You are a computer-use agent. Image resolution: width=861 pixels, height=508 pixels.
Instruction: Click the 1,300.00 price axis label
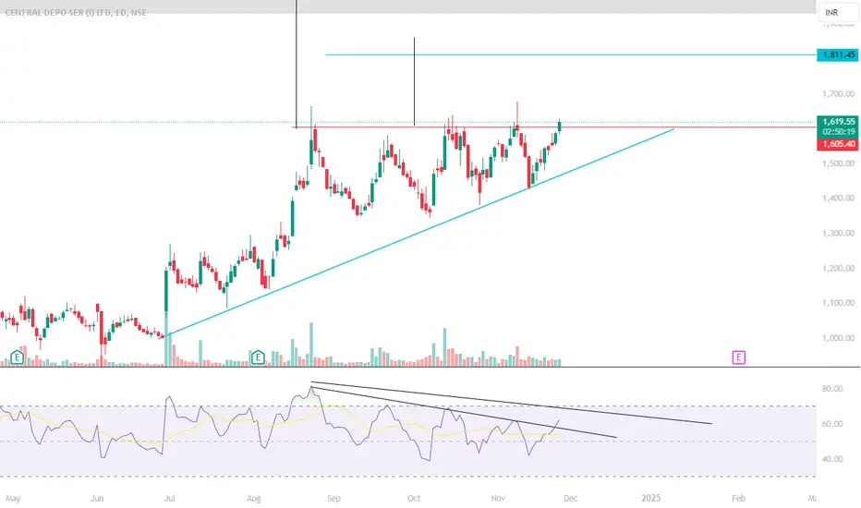pos(838,234)
